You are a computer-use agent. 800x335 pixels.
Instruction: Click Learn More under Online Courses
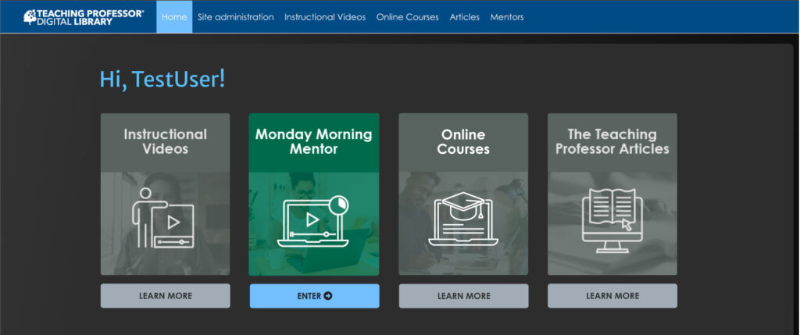463,296
